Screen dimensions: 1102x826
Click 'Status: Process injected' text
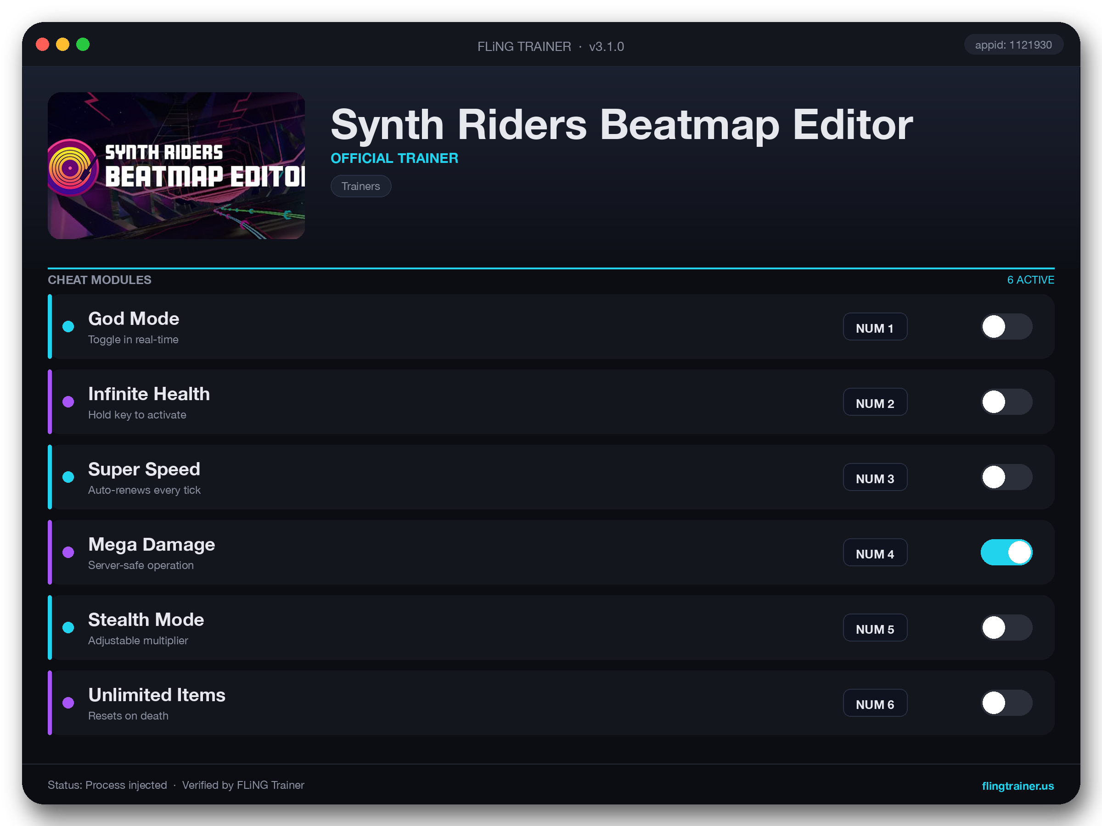(x=107, y=785)
